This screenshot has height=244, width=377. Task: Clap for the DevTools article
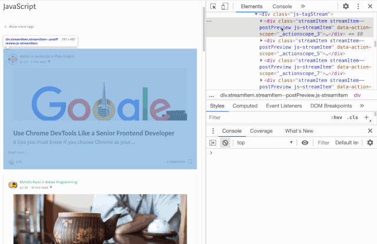point(11,162)
